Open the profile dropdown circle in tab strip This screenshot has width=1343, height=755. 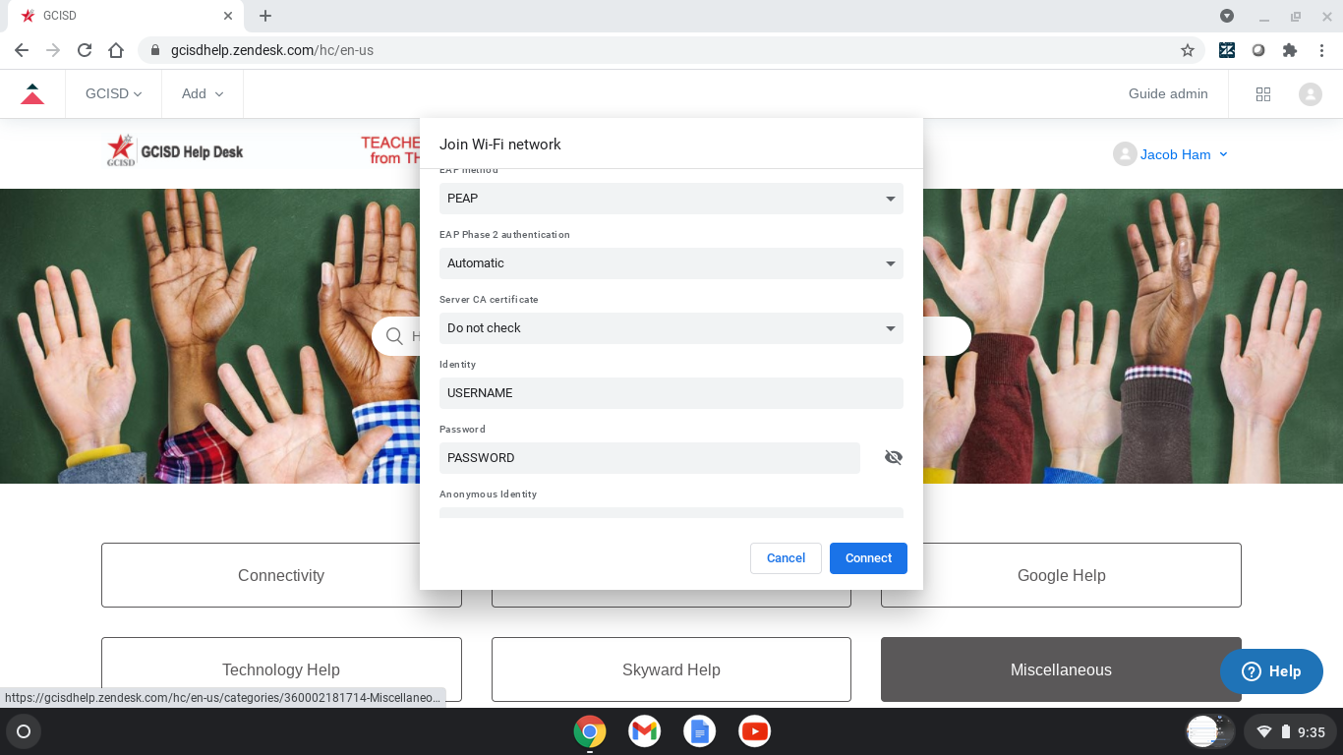pos(1227,16)
